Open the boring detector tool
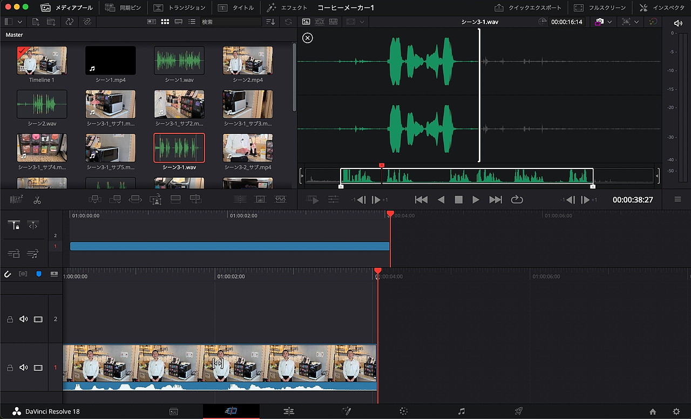The height and width of the screenshot is (419, 691). pos(17,200)
